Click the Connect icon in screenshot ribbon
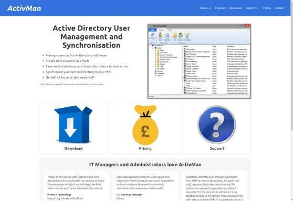Image resolution: width=293 pixels, height=201 pixels. click(152, 36)
